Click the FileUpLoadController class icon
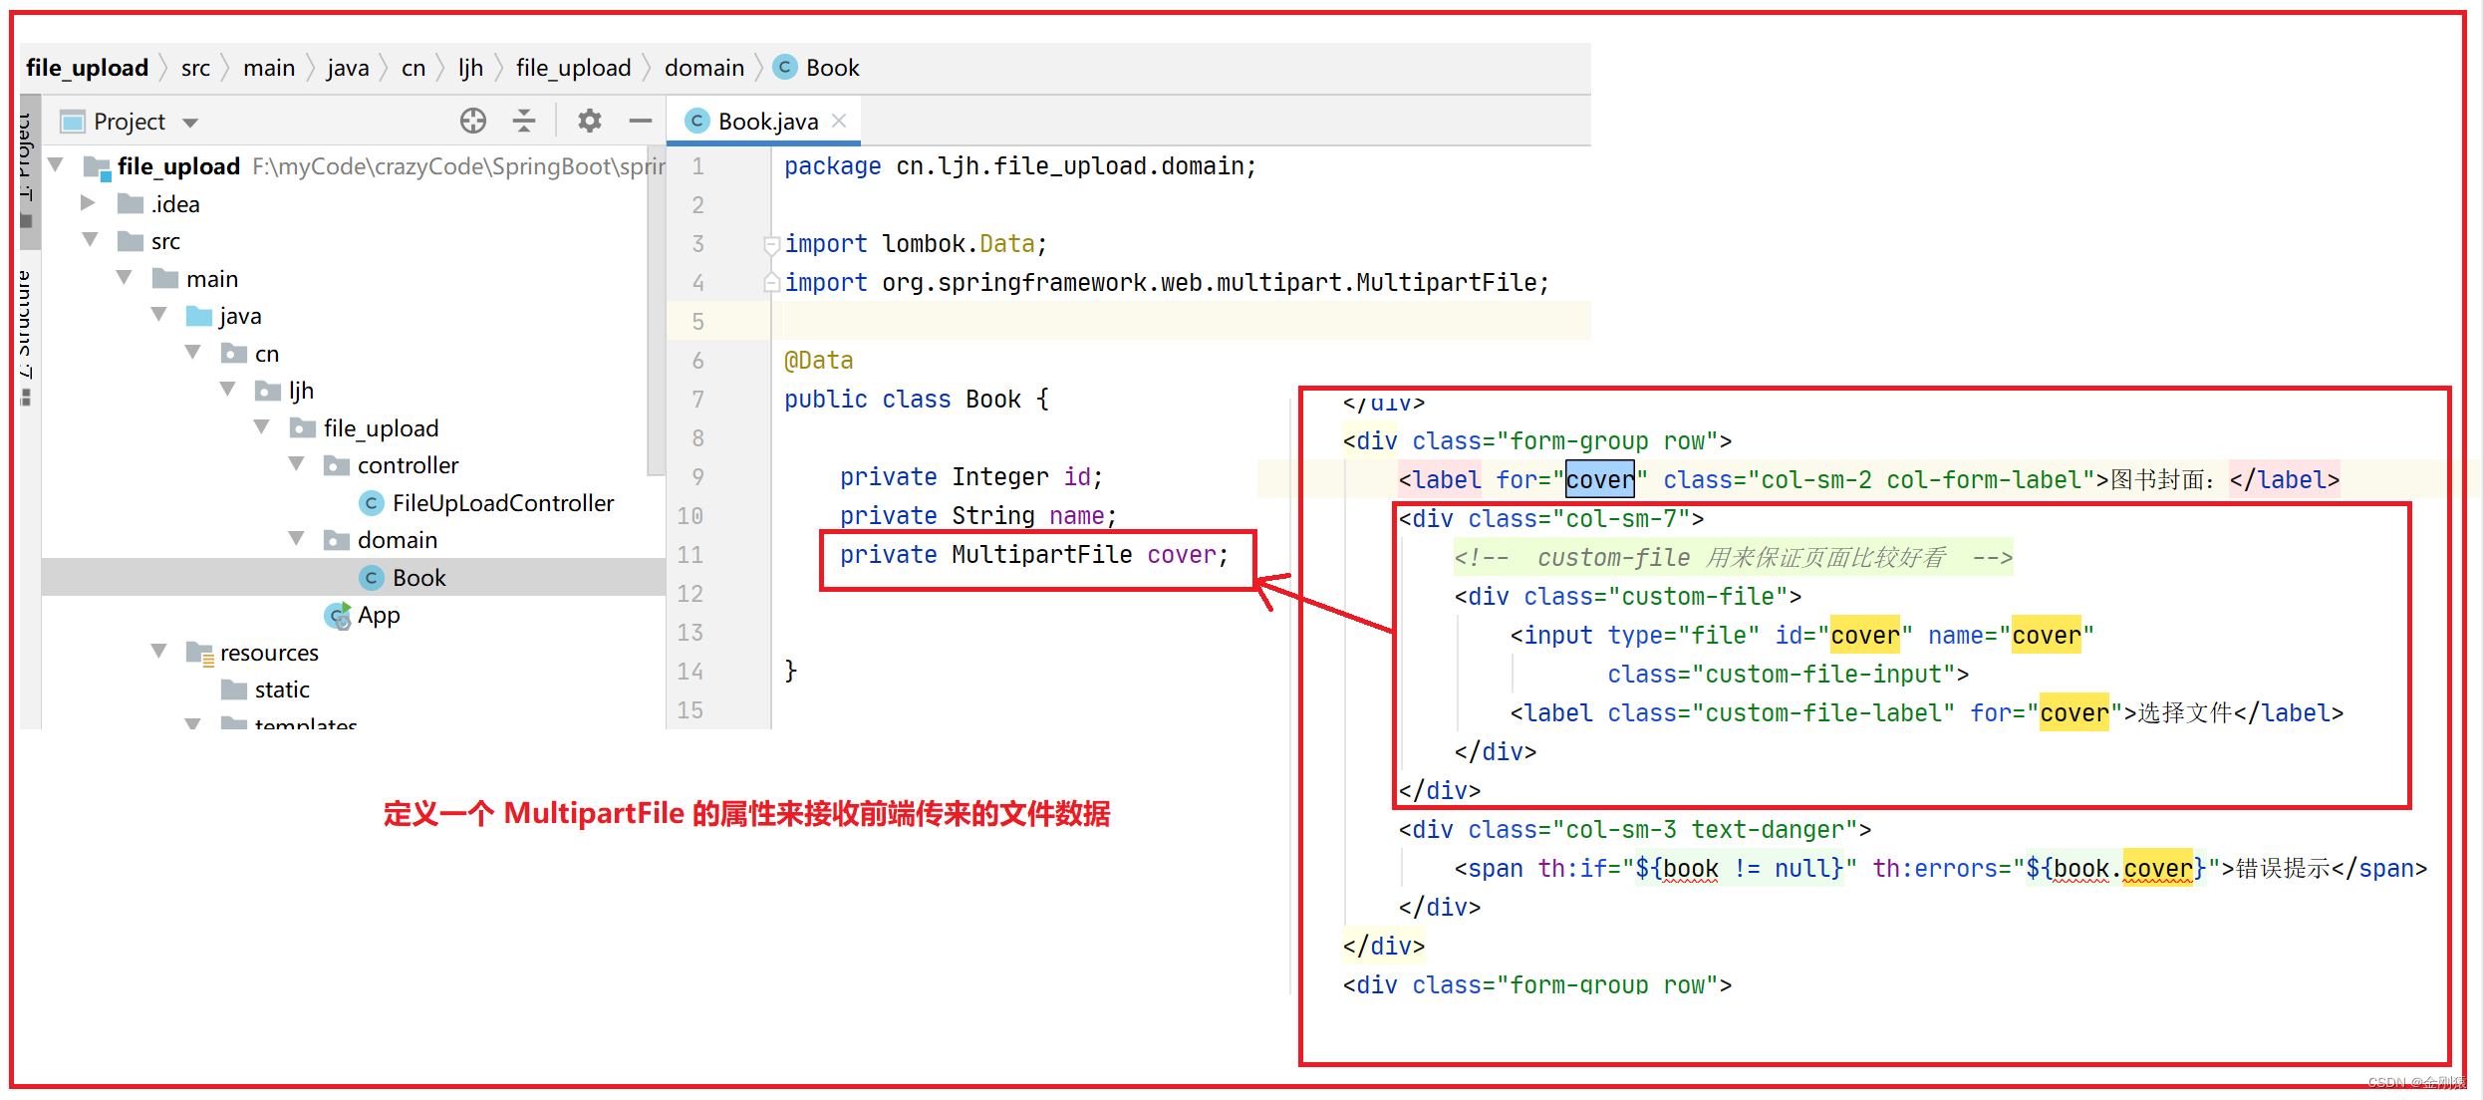2483x1100 pixels. tap(371, 503)
